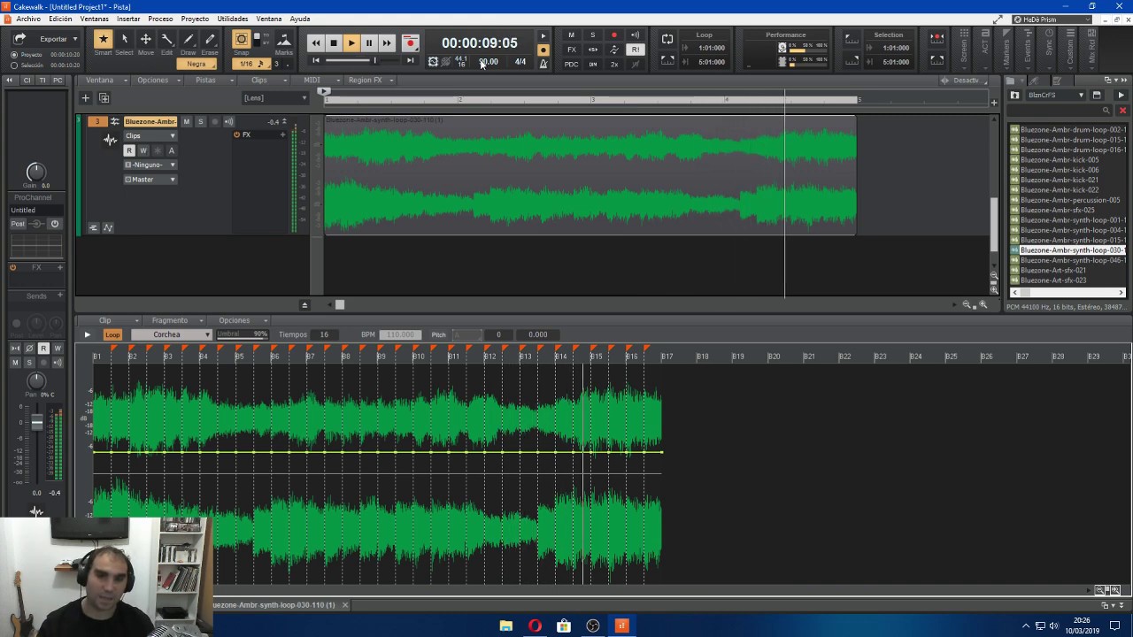Open the Utilidades menu
This screenshot has width=1133, height=637.
233,19
